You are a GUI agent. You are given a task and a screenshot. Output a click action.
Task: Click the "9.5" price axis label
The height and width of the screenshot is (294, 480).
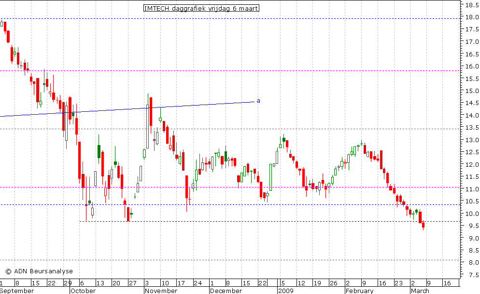474,226
